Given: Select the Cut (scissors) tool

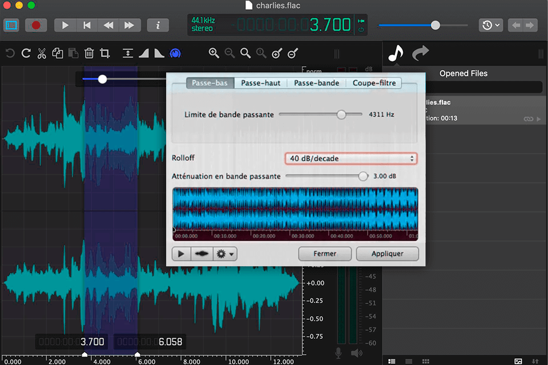Looking at the screenshot, I should [42, 53].
